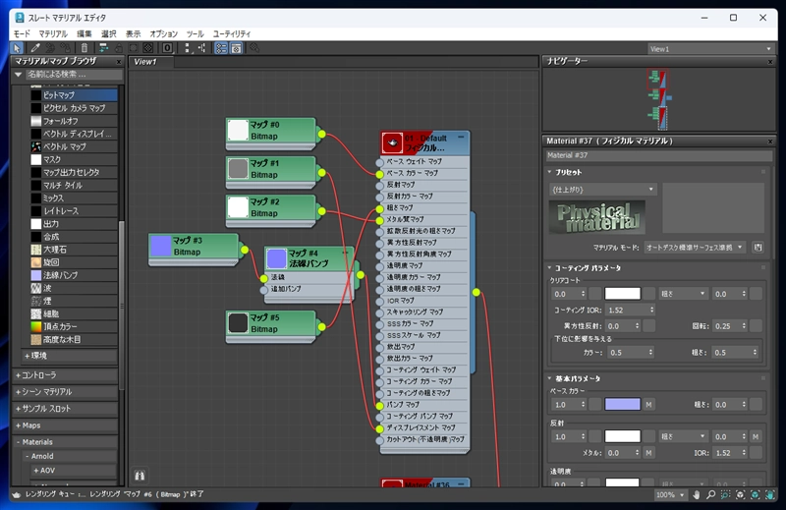The height and width of the screenshot is (510, 786).
Task: Toggle the Parameter Editor panel button
Action: [x=236, y=48]
